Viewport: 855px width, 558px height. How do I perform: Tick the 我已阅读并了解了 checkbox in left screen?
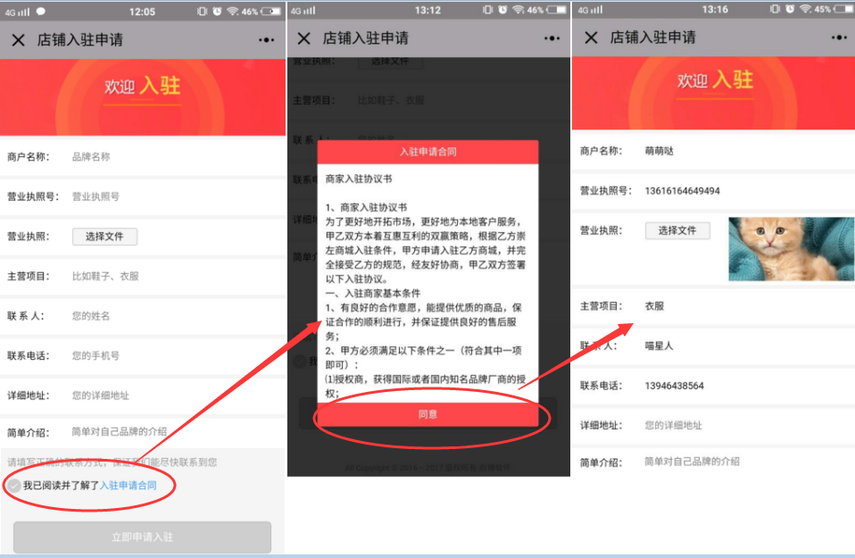point(14,486)
